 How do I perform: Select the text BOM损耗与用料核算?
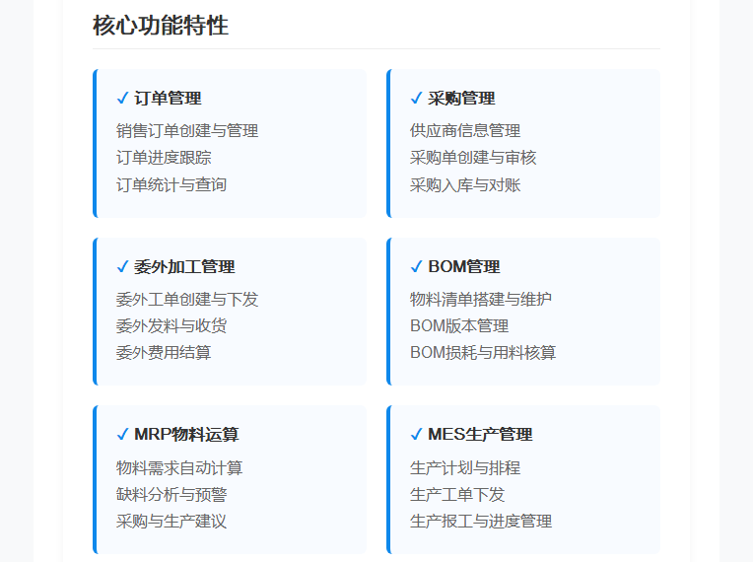(483, 353)
